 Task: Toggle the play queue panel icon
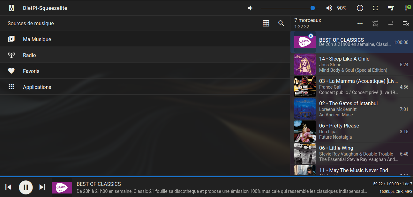pos(391,8)
